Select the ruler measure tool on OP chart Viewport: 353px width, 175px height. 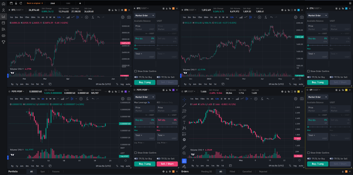pos(184,147)
